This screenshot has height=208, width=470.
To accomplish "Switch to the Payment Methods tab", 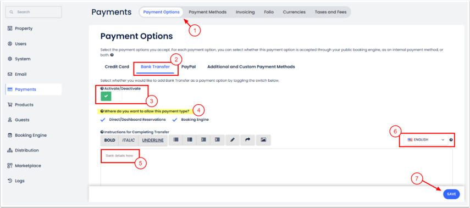I will pos(207,12).
